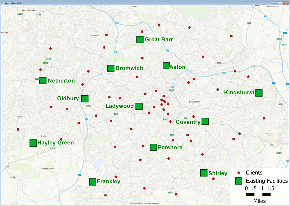Click the Map1 - Great Britain window title
Image resolution: width=290 pixels, height=206 pixels.
pyautogui.click(x=13, y=3)
